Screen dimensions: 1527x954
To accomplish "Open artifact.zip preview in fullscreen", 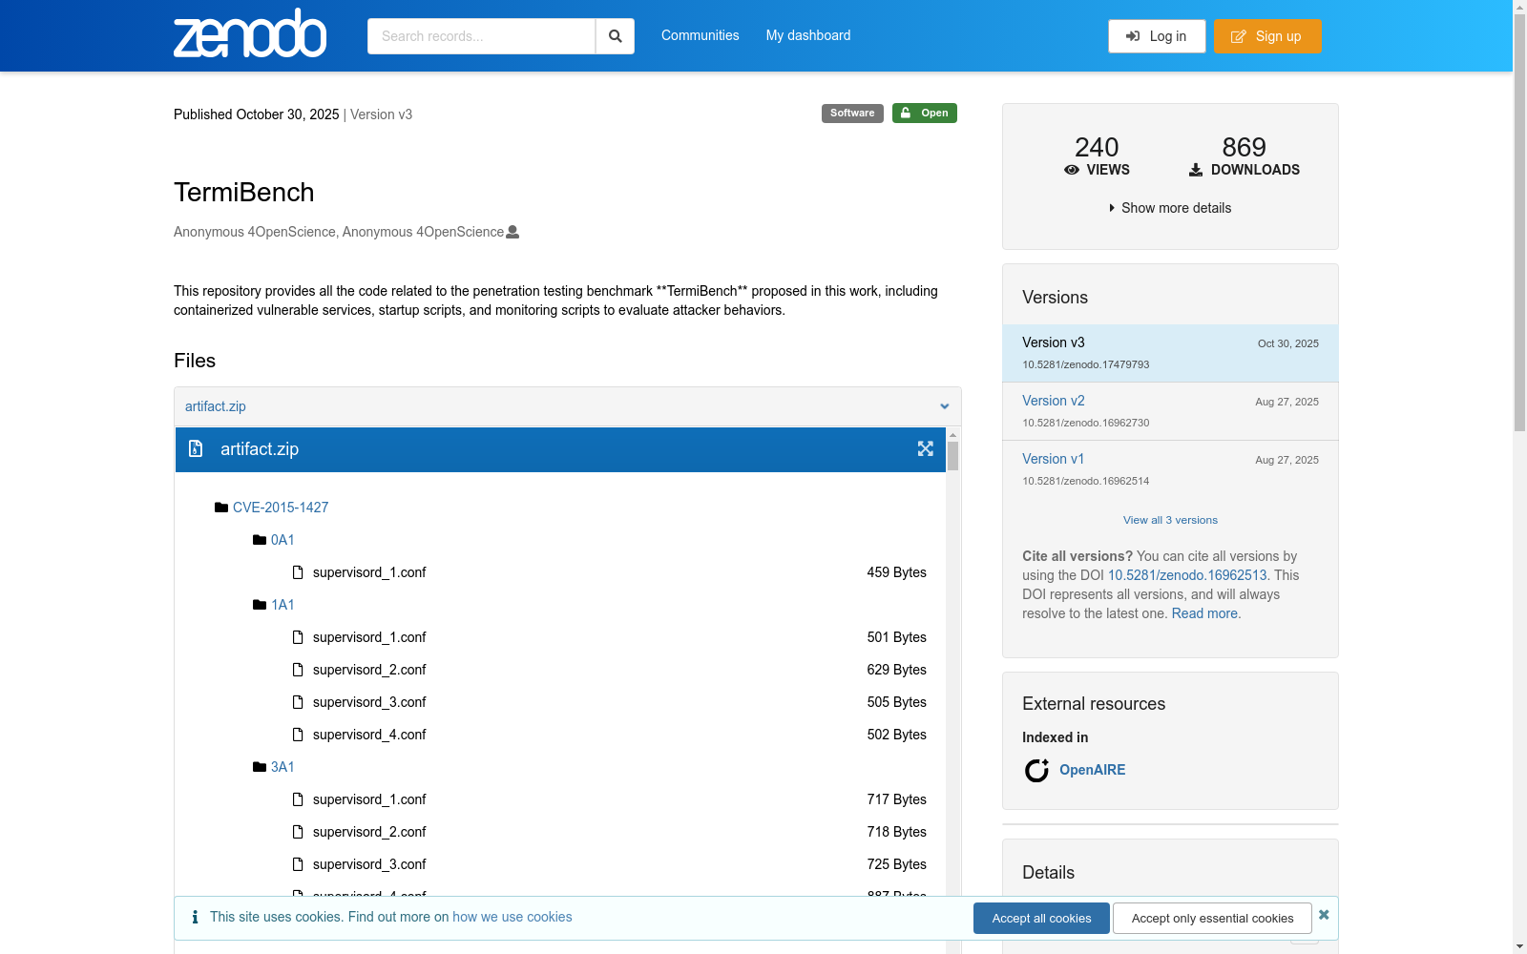I will [x=926, y=448].
